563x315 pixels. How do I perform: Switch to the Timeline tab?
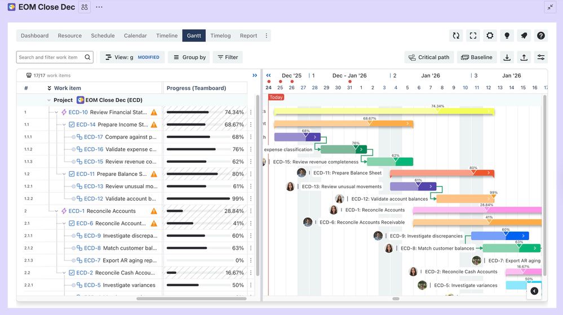tap(167, 36)
